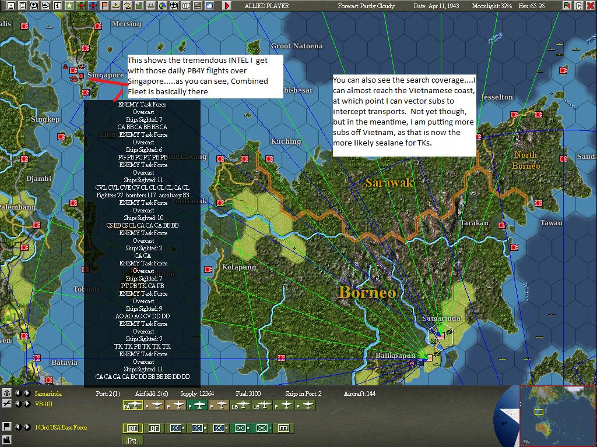Previous air unit arrow beside VB-101
The image size is (597, 447).
pos(18,404)
